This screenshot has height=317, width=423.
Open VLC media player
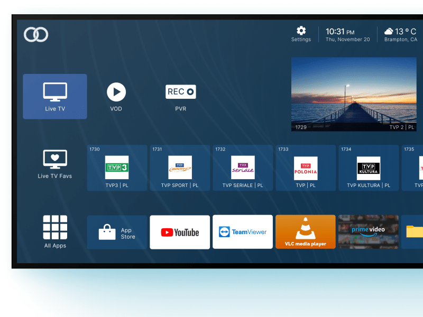(306, 232)
